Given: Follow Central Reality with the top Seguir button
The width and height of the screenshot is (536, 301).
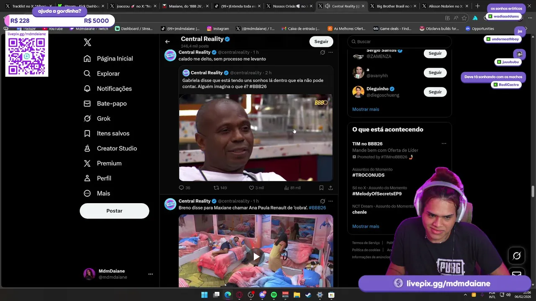Looking at the screenshot, I should click(x=321, y=41).
